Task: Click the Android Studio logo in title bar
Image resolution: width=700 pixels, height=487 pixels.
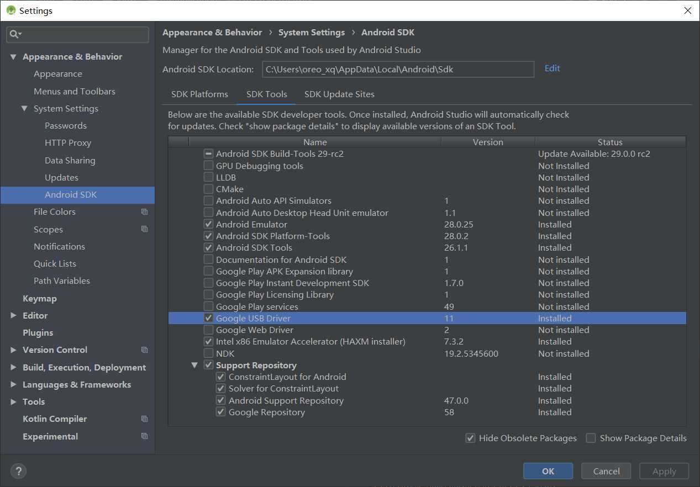Action: click(x=10, y=10)
